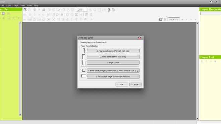221x124 pixels.
Task: Click the double-column four-panel icon in dialog
Action: 84,57
